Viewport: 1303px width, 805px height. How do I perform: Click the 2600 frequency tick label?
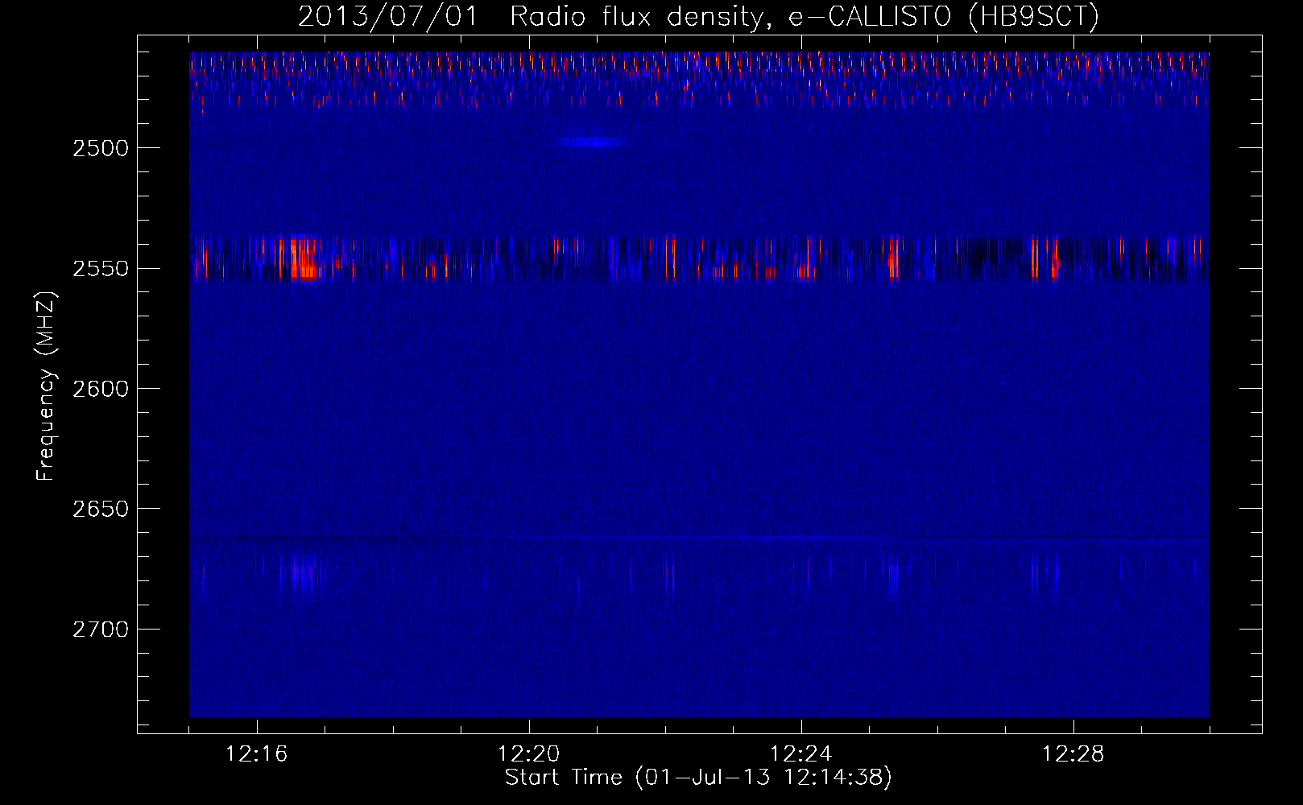pyautogui.click(x=101, y=389)
